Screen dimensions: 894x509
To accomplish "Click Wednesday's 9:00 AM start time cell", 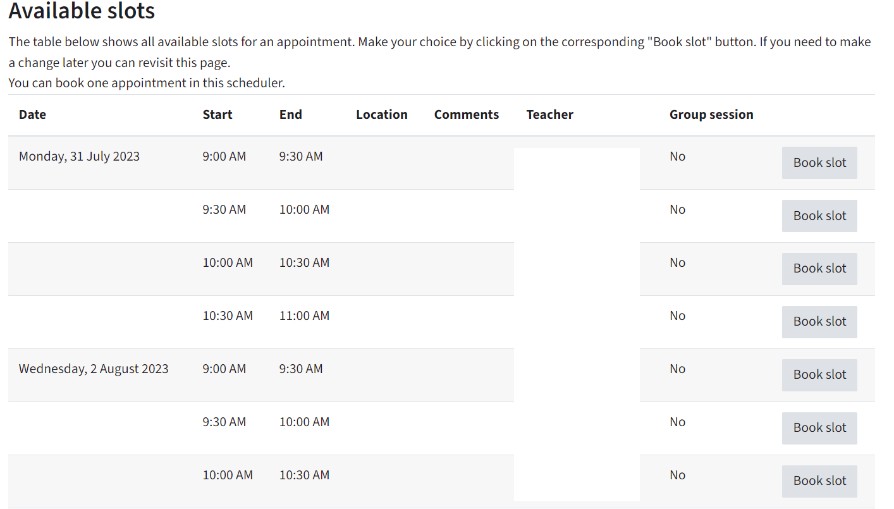I will pyautogui.click(x=224, y=369).
